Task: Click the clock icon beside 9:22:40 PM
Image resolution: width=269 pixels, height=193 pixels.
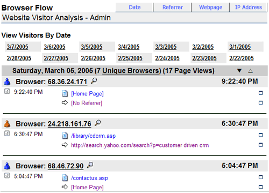Action: pyautogui.click(x=7, y=92)
